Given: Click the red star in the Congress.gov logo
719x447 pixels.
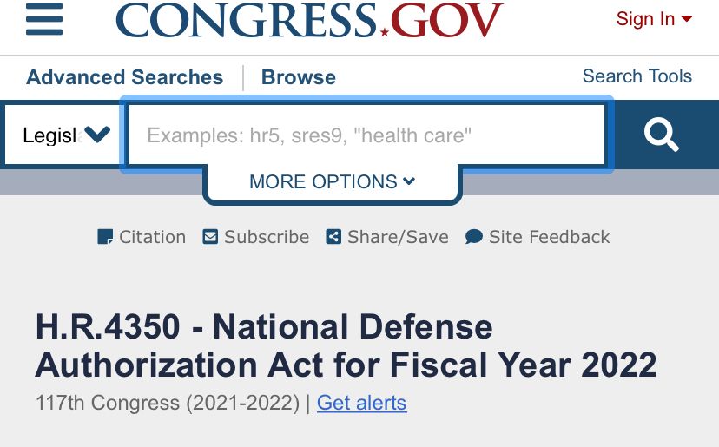Looking at the screenshot, I should tap(385, 32).
